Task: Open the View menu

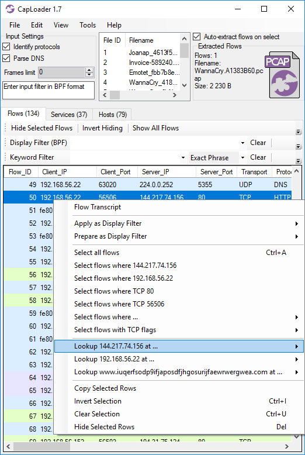Action: pyautogui.click(x=61, y=25)
